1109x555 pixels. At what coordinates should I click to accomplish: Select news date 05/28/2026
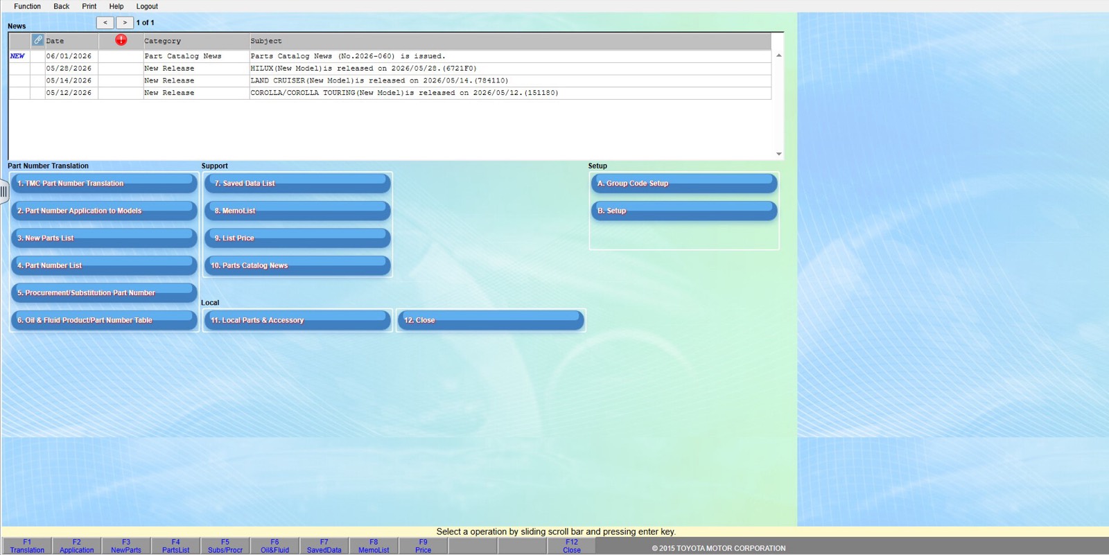click(x=69, y=69)
